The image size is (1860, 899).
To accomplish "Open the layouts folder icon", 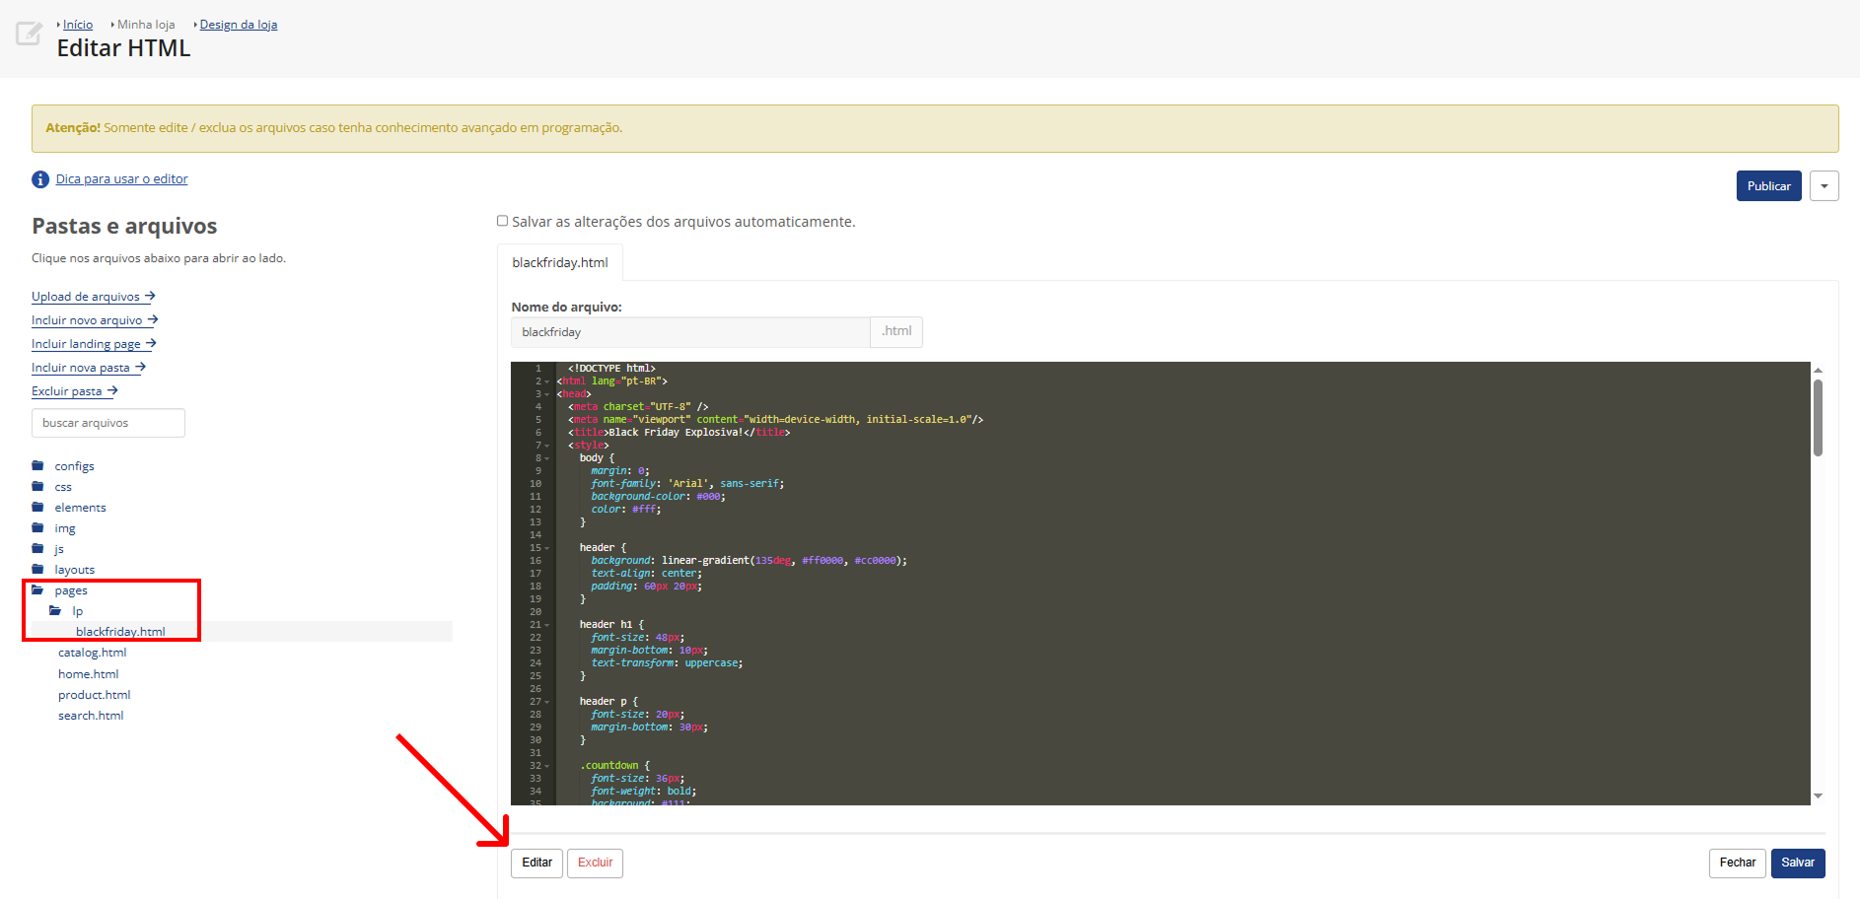I will pyautogui.click(x=37, y=569).
